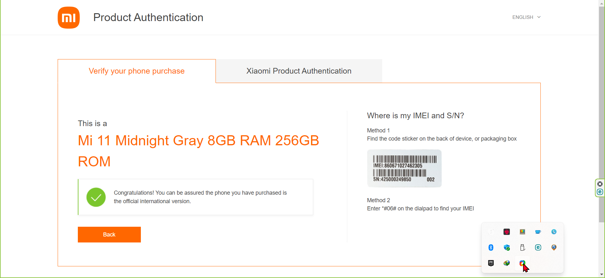Open Epic Games Launcher tray icon
The width and height of the screenshot is (605, 278).
coord(491,263)
